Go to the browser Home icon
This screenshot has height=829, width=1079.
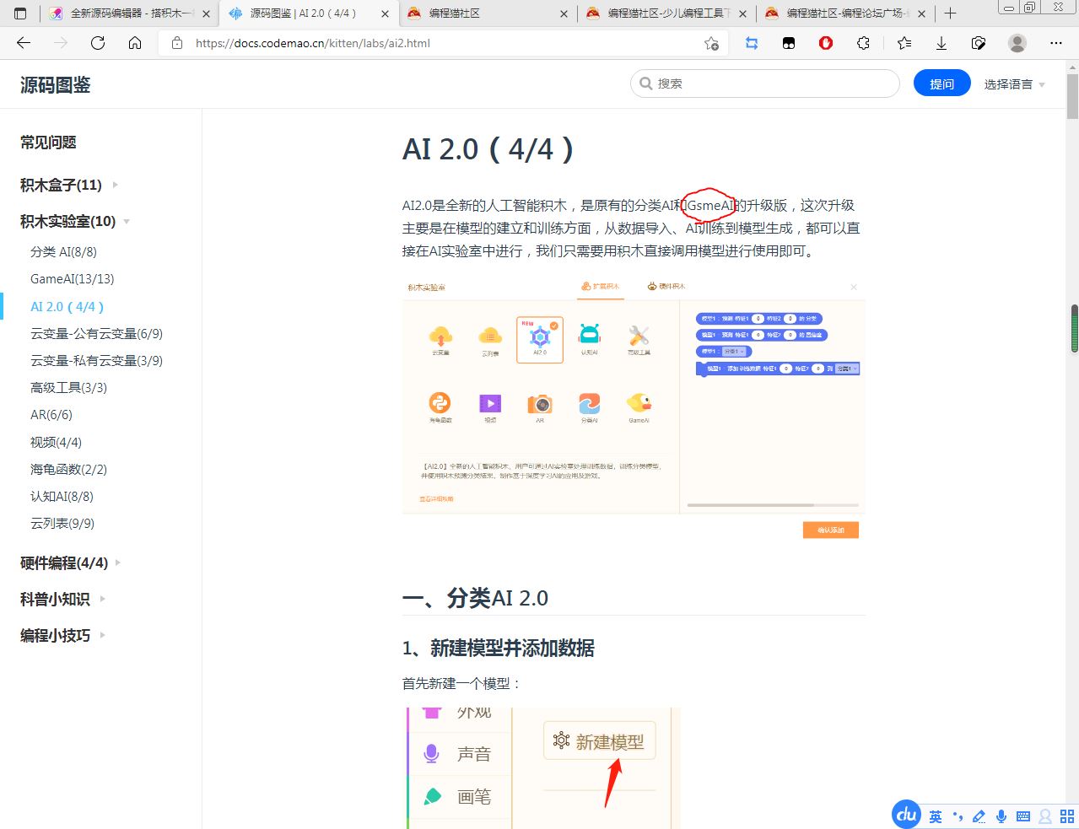[135, 43]
